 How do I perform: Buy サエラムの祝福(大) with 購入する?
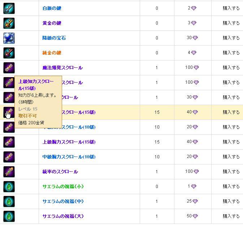tap(231, 216)
